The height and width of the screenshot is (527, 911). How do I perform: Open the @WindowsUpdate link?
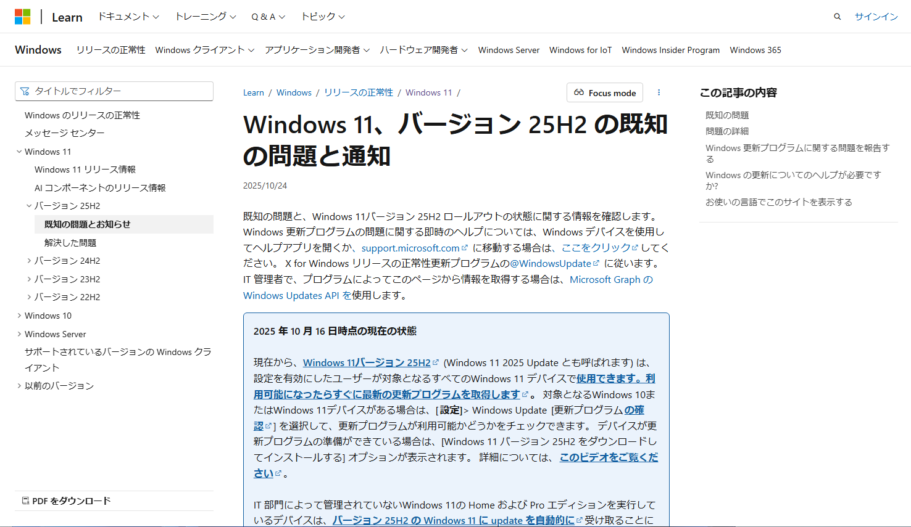click(550, 263)
